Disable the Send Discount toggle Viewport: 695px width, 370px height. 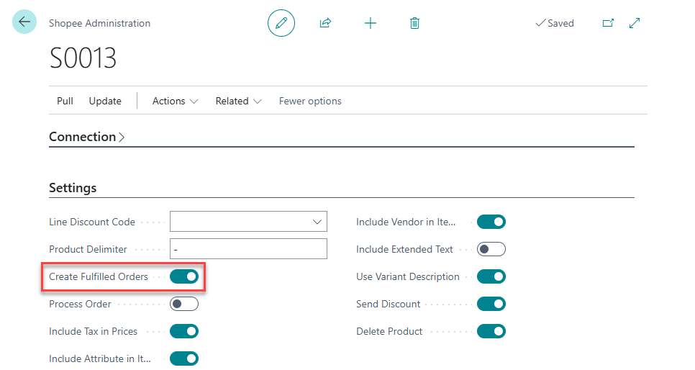pyautogui.click(x=491, y=304)
